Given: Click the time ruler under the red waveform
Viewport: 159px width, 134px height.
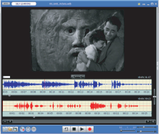Looking at the screenshot, I should (77, 114).
